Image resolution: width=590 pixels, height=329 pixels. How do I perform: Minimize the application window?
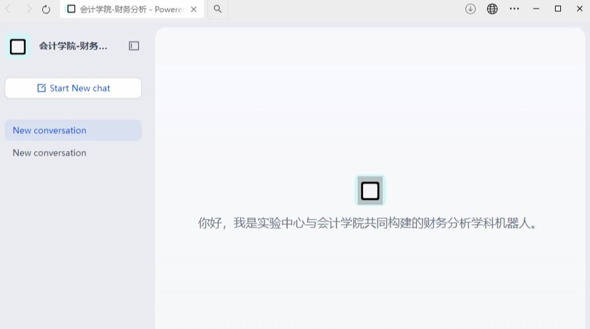[536, 9]
